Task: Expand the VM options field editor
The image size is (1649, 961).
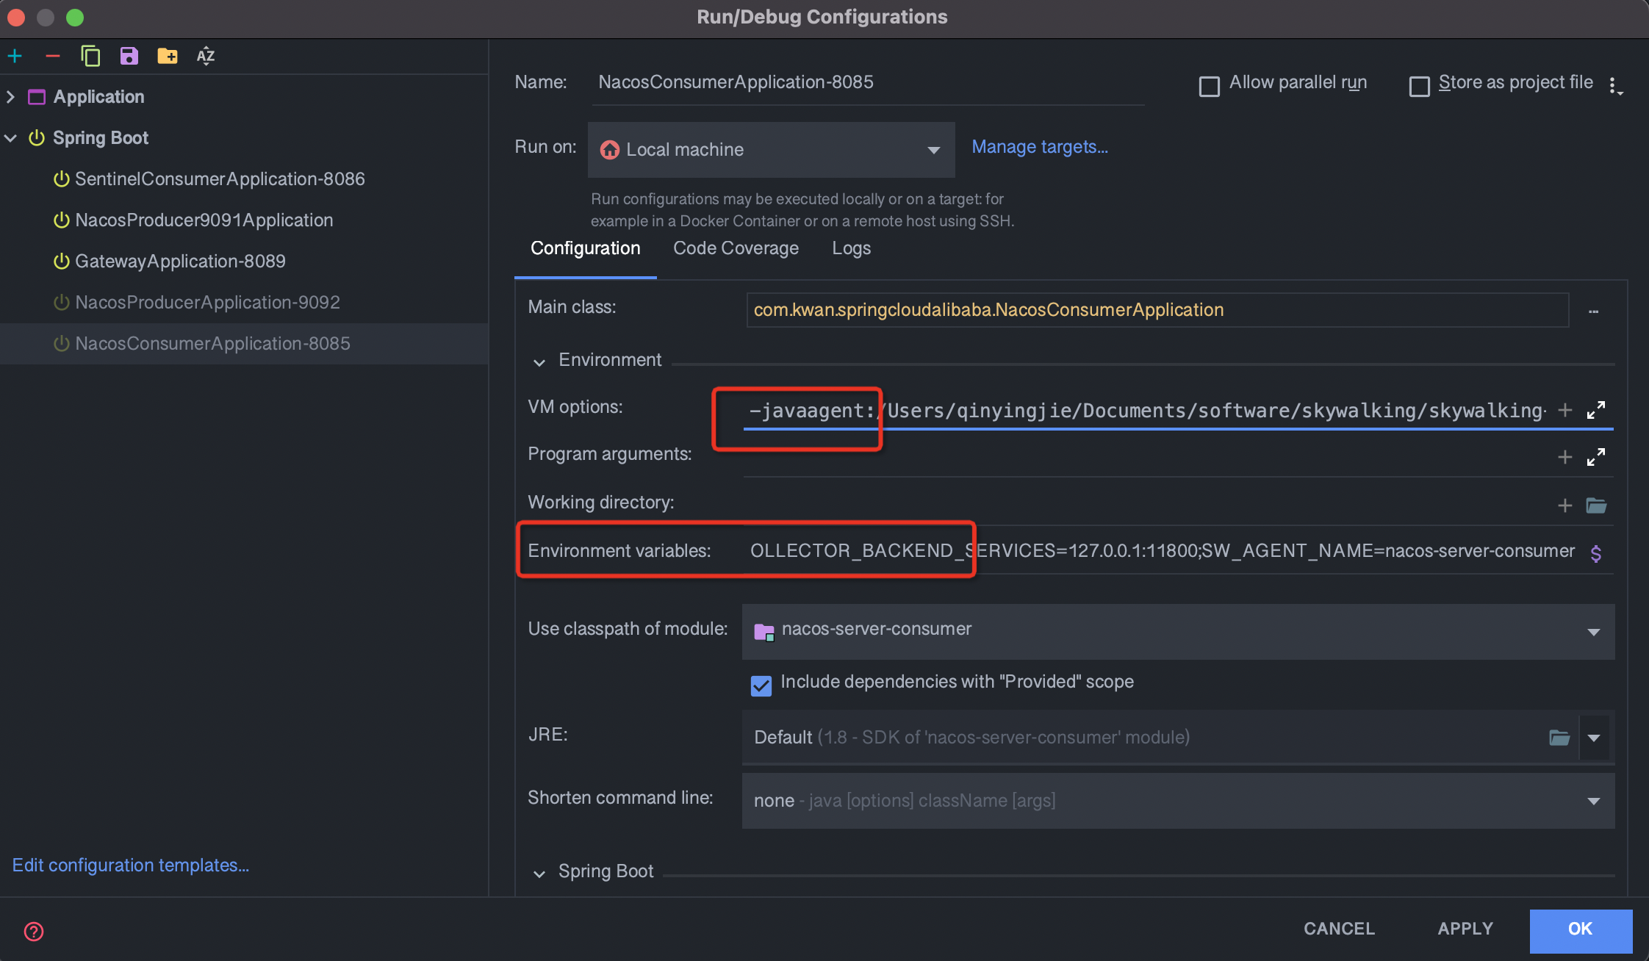Action: pos(1595,410)
